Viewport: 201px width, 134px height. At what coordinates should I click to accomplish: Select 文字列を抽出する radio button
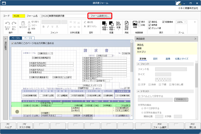pyautogui.click(x=142, y=113)
